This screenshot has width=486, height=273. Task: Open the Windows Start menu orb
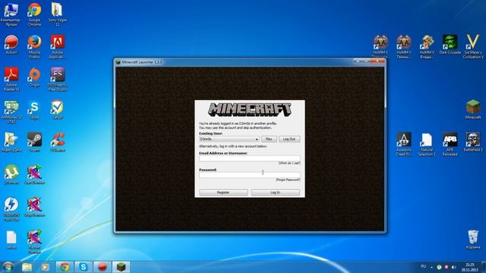coord(8,267)
